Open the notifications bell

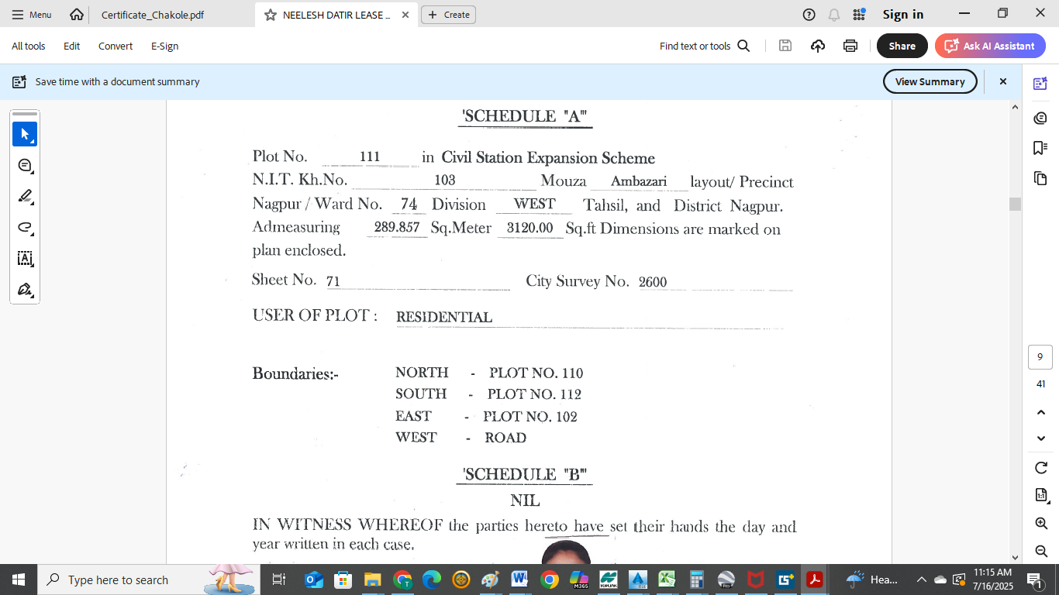tap(834, 15)
